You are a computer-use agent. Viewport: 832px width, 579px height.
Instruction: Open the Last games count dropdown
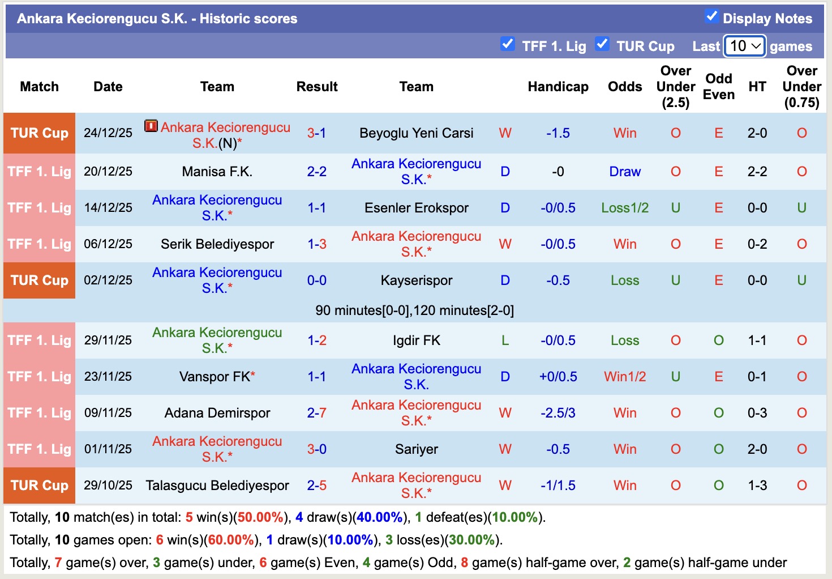coord(745,46)
